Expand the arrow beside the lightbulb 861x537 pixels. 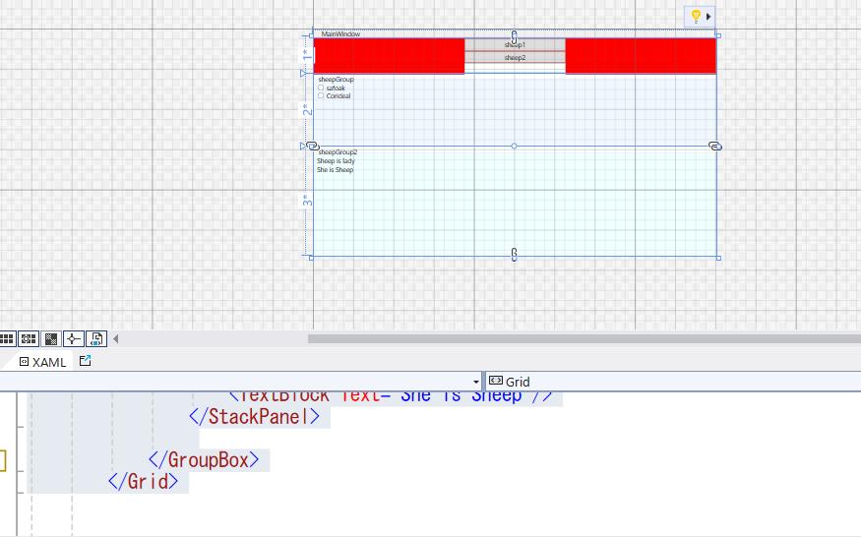pyautogui.click(x=708, y=17)
